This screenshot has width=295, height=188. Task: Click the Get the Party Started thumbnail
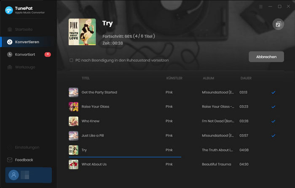point(73,92)
